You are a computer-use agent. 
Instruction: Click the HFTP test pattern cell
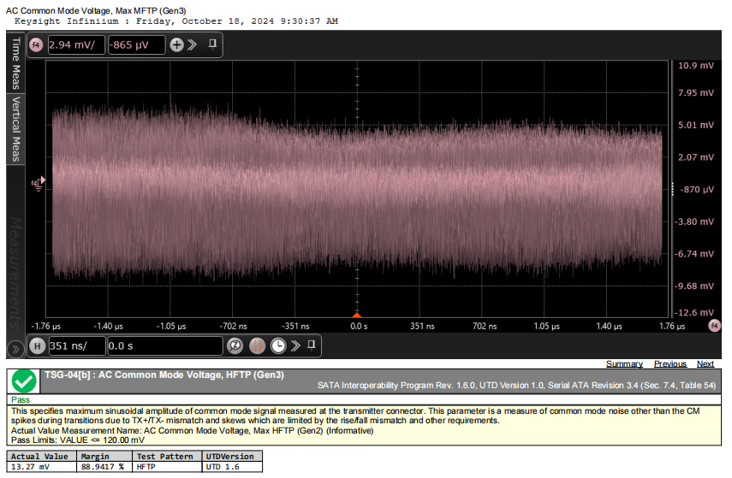pyautogui.click(x=167, y=467)
